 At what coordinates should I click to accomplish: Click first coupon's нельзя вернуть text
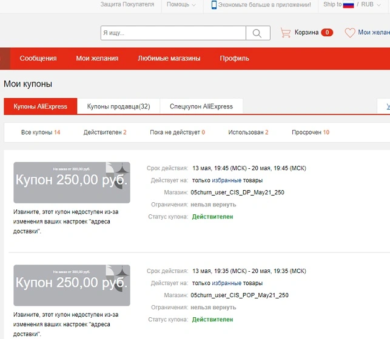tap(213, 205)
